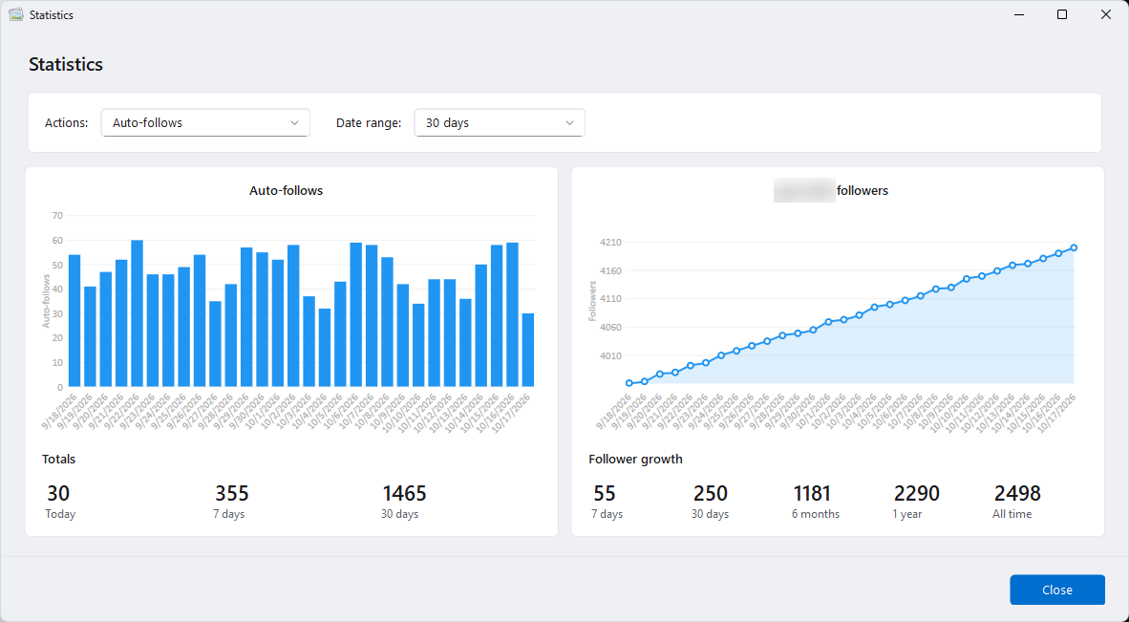
Task: Click the 70 axis label on Auto-follows chart
Action: pos(57,215)
